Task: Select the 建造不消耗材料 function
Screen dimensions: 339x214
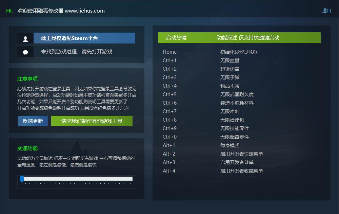Action: [x=237, y=103]
